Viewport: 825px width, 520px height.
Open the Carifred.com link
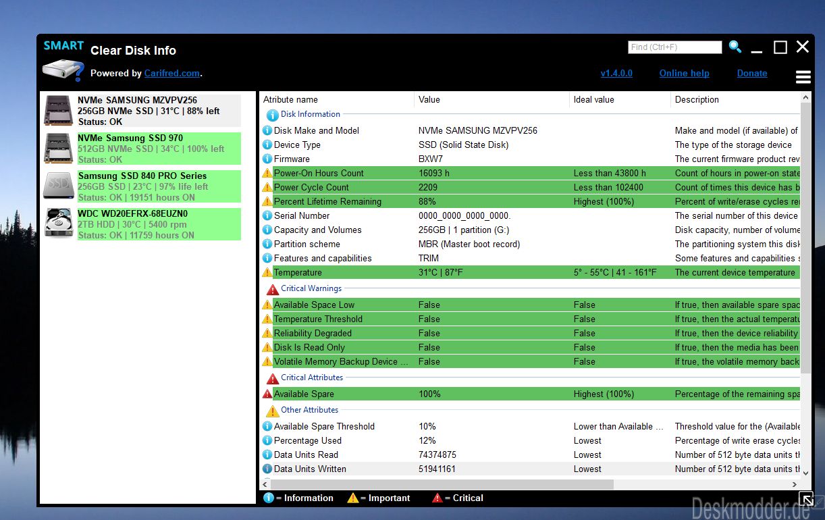click(172, 73)
